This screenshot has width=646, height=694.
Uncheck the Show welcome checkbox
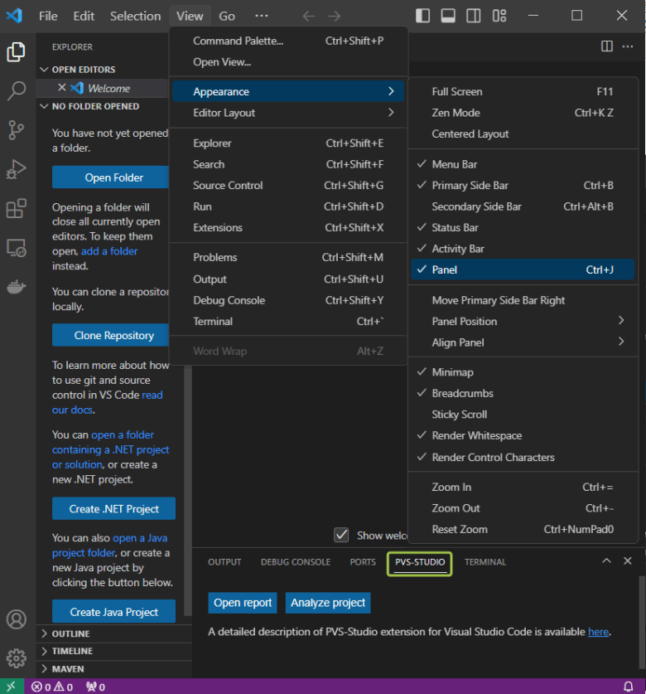click(341, 535)
